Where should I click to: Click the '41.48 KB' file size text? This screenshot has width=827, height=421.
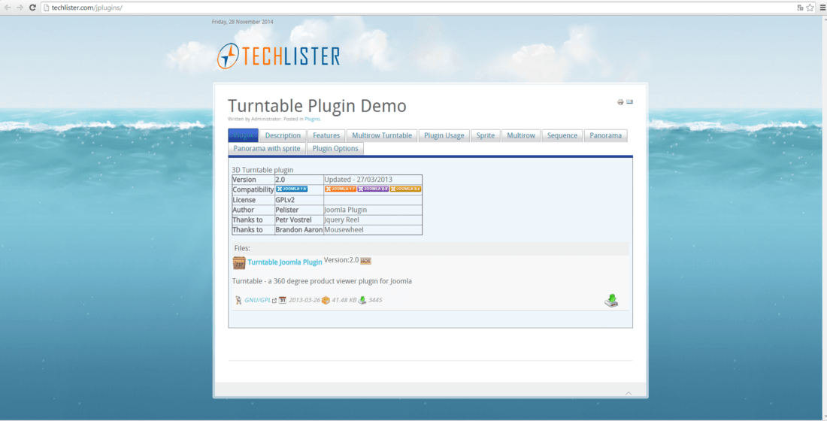(x=344, y=300)
